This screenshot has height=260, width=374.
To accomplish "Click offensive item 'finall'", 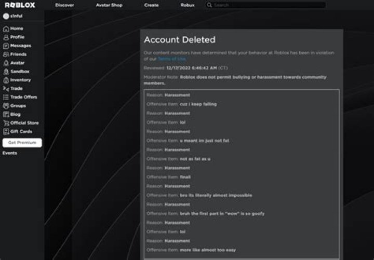I will [x=185, y=177].
